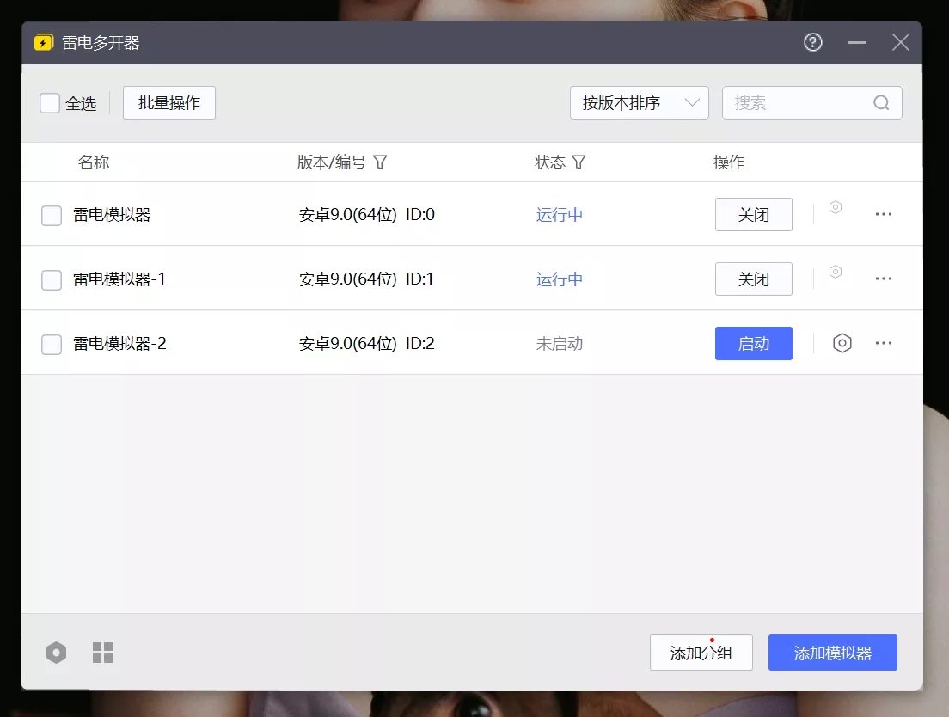Open the 按版本排序 sort dropdown
The width and height of the screenshot is (949, 717).
pos(640,102)
